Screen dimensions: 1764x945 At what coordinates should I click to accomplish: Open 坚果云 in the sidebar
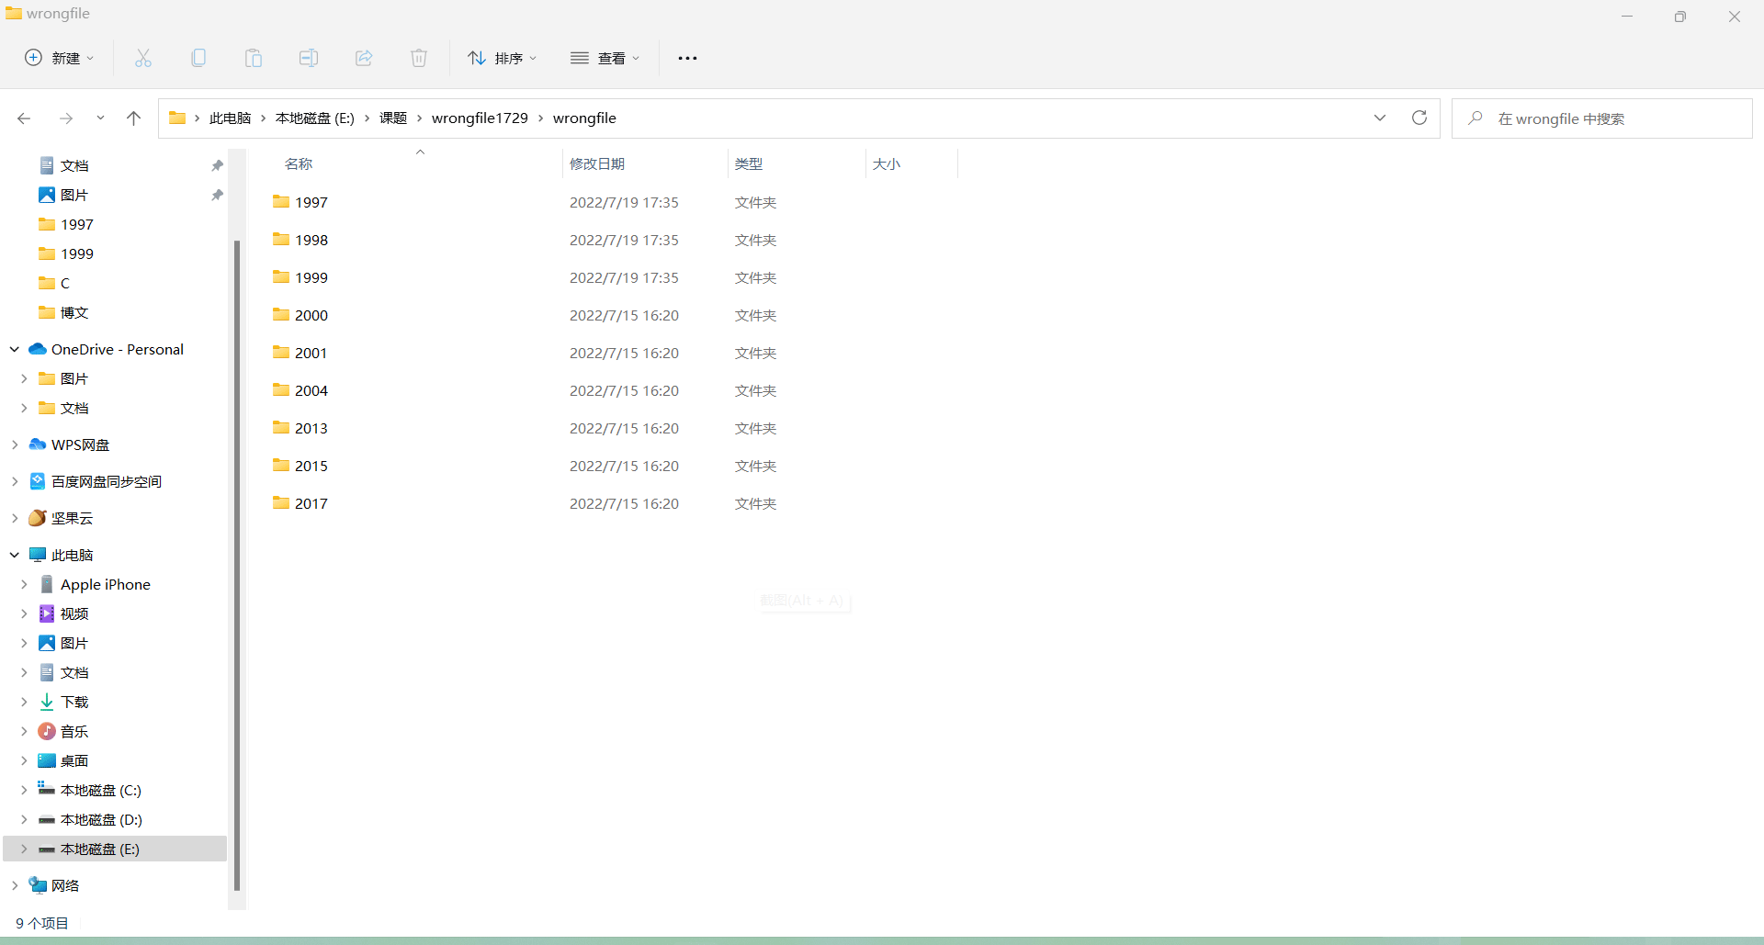coord(72,518)
